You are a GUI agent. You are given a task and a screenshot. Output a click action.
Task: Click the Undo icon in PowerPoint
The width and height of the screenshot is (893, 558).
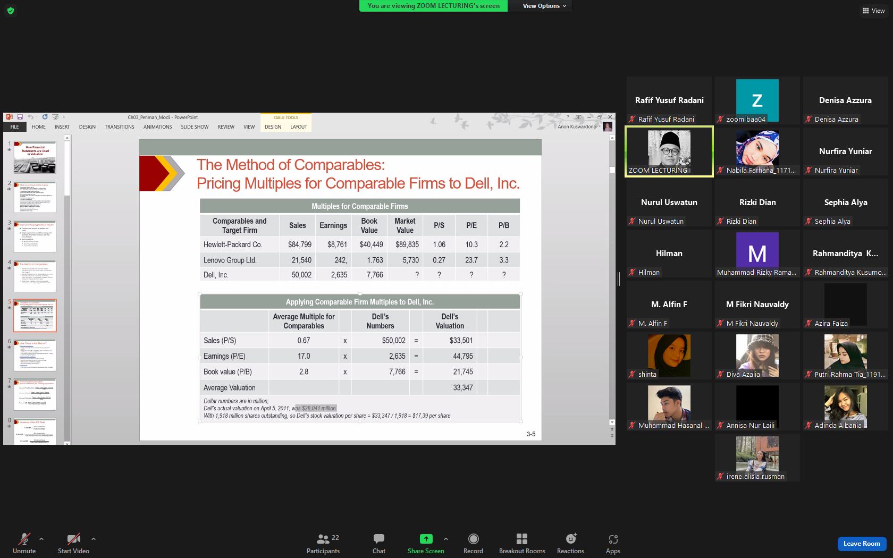(30, 117)
